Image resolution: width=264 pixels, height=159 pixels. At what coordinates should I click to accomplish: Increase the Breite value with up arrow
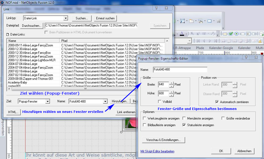tap(171, 83)
